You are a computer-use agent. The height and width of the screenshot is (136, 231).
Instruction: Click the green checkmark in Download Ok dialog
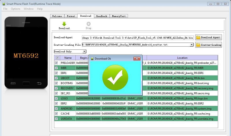pyautogui.click(x=115, y=77)
